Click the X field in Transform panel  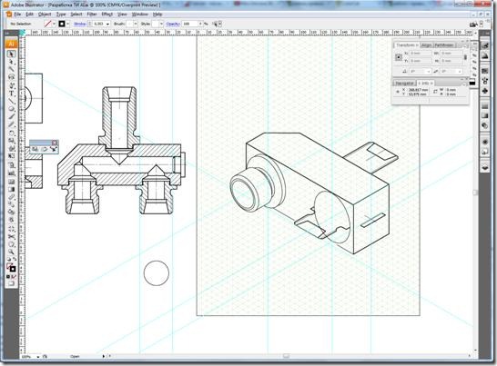point(421,54)
